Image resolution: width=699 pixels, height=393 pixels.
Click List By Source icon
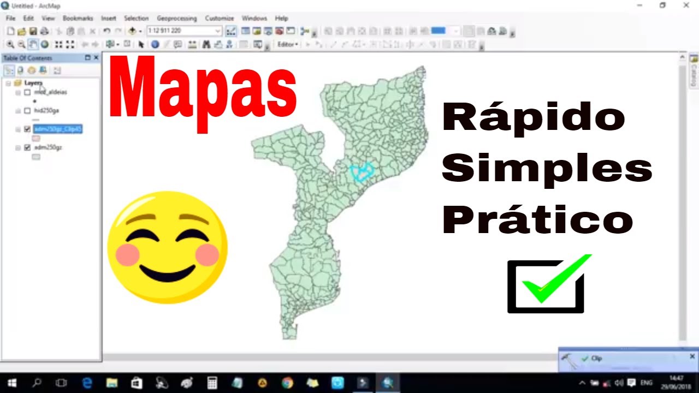pos(21,70)
